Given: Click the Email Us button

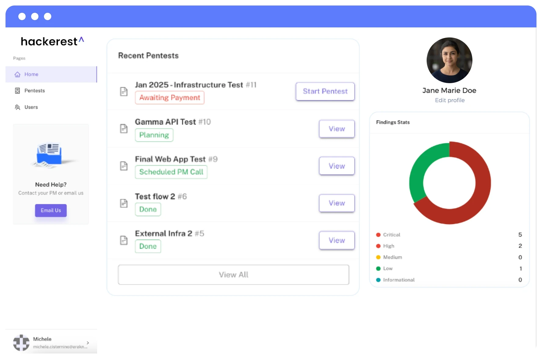Looking at the screenshot, I should click(x=51, y=210).
